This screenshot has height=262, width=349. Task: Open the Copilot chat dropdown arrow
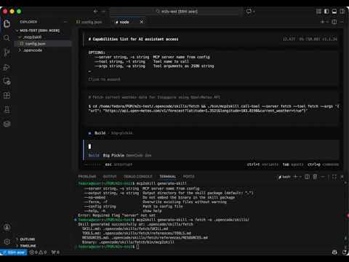click(254, 11)
